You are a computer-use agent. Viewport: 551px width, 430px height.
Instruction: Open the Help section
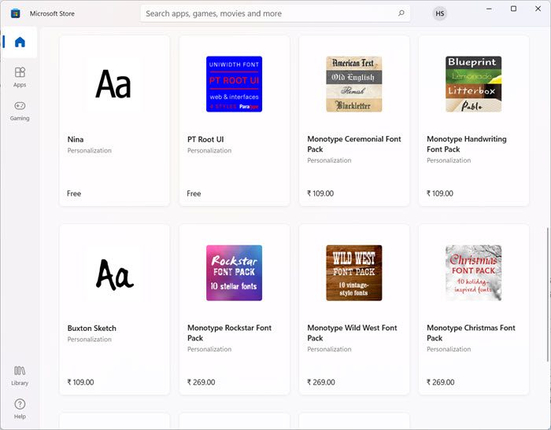[20, 409]
